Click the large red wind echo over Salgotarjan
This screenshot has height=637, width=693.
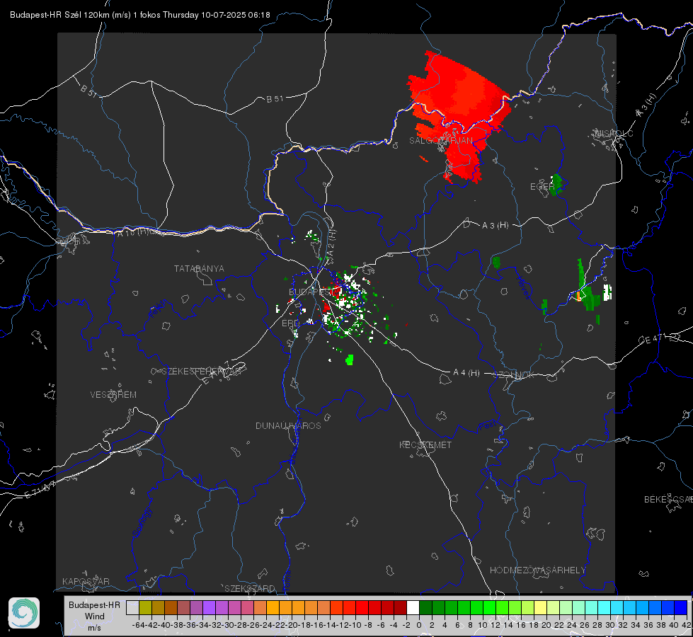pyautogui.click(x=459, y=110)
